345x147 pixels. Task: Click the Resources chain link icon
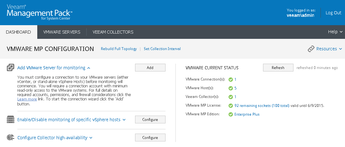click(311, 49)
